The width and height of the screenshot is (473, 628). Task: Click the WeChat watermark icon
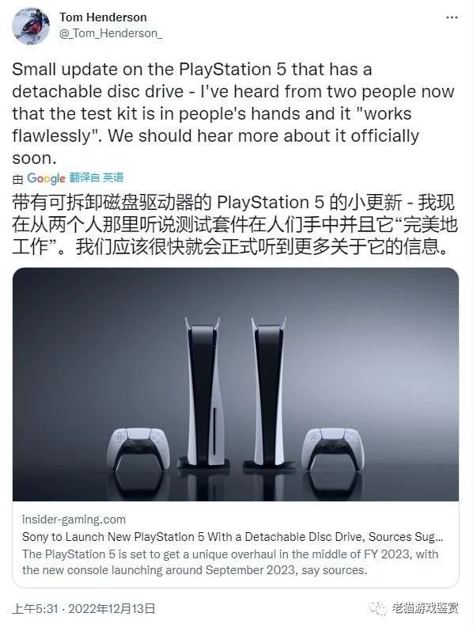[378, 608]
